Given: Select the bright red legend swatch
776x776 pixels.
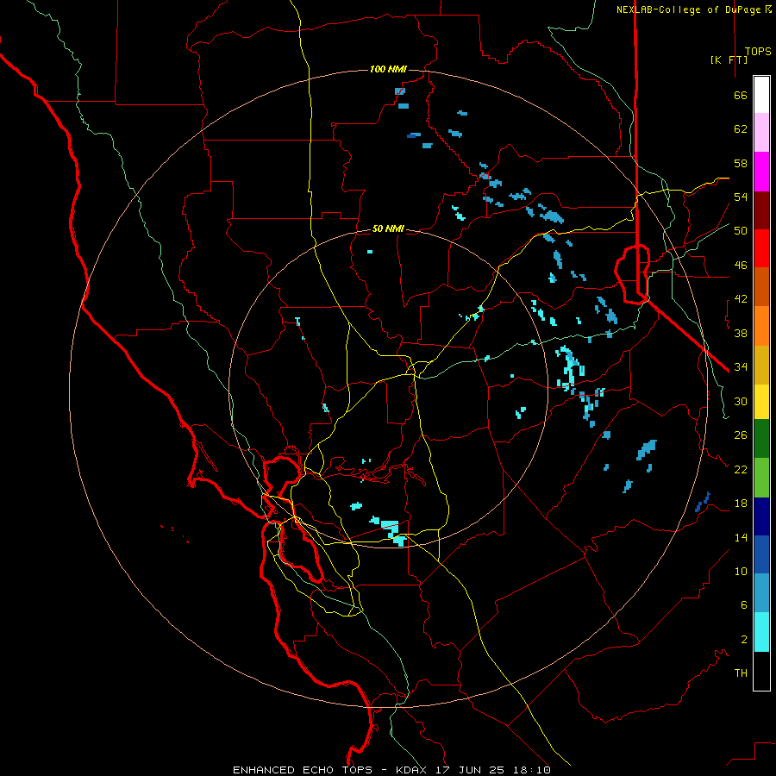Looking at the screenshot, I should point(761,248).
